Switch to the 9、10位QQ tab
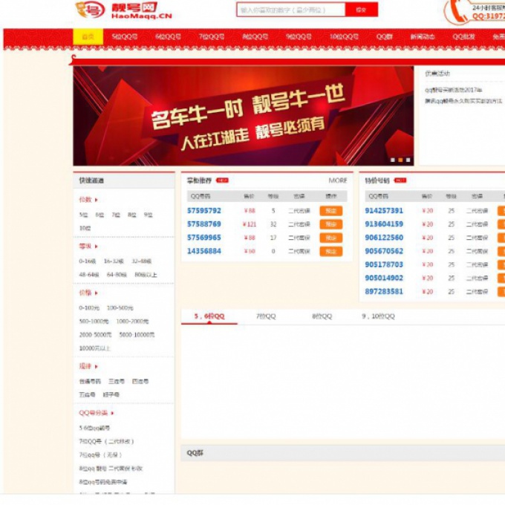Image resolution: width=505 pixels, height=505 pixels. point(378,316)
